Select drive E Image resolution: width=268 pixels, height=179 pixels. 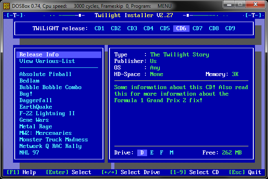(152, 152)
